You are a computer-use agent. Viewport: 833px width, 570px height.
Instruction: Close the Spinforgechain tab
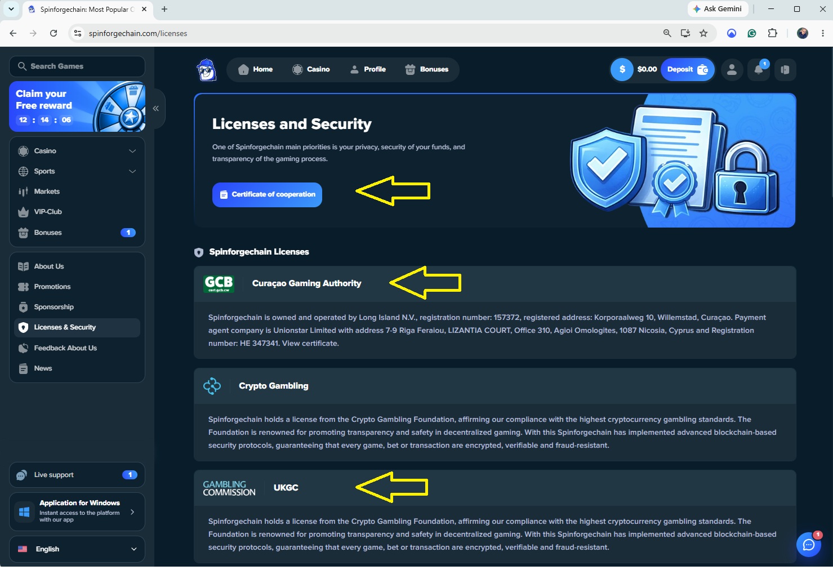coord(144,9)
